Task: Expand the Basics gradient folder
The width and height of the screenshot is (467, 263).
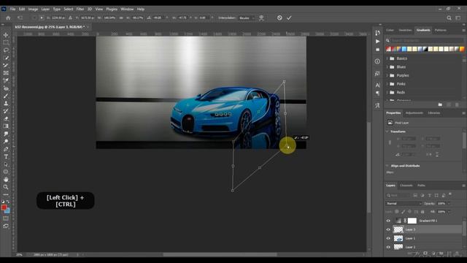Action: pos(387,58)
